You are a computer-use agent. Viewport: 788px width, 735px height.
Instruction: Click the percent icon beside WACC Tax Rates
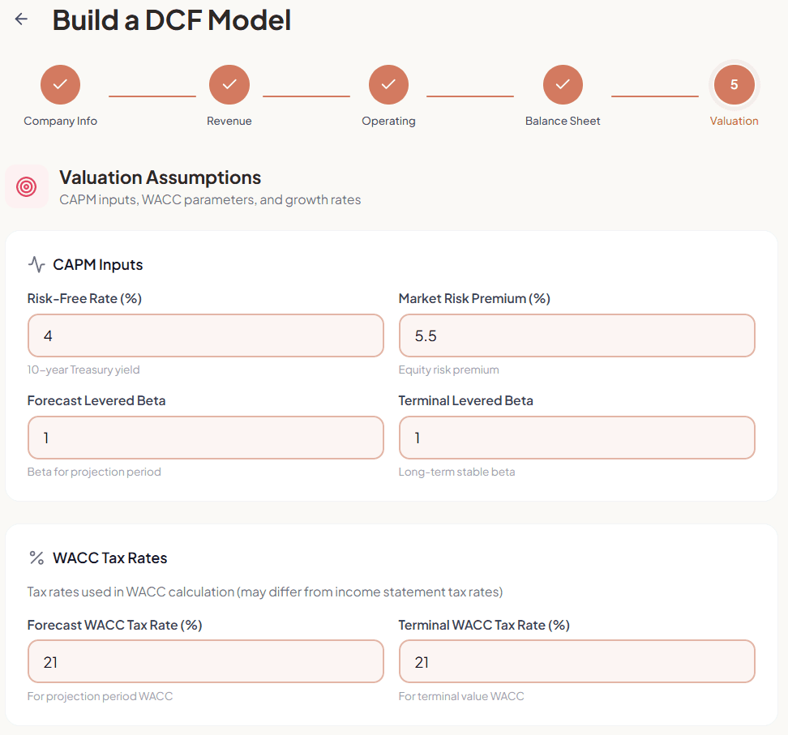(x=35, y=558)
